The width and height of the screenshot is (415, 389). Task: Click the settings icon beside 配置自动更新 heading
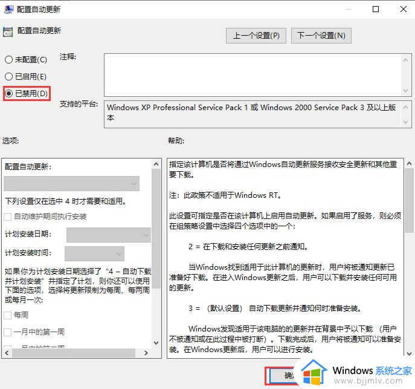pos(8,32)
